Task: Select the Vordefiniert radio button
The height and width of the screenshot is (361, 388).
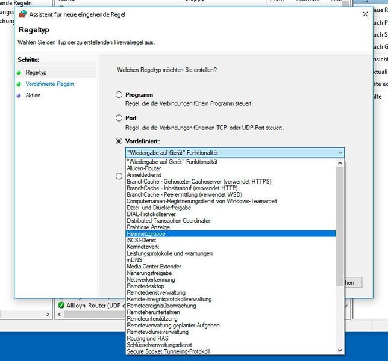Action: [119, 141]
